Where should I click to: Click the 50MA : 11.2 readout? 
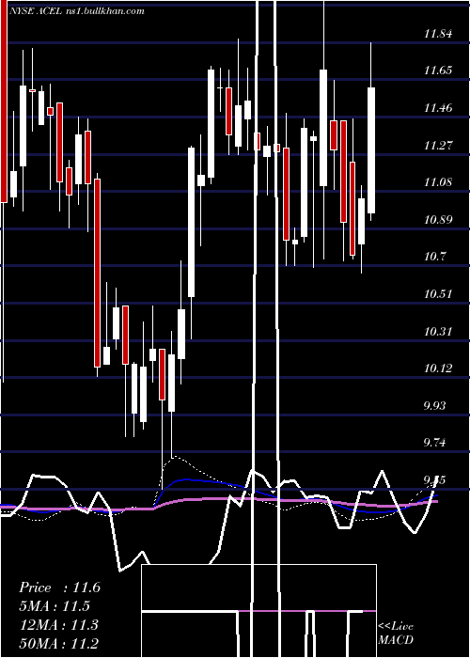pos(59,643)
